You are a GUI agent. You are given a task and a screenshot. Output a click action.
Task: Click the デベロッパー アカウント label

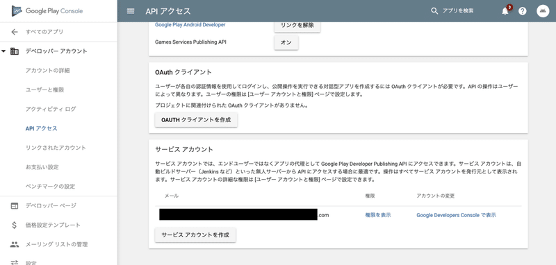(x=56, y=51)
